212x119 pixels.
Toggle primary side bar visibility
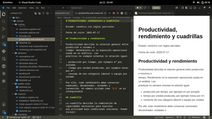click(187, 8)
